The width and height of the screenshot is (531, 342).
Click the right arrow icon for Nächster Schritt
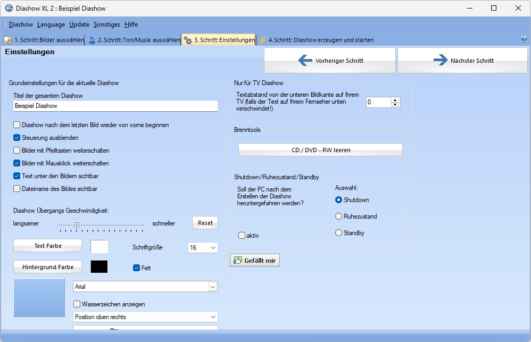(x=441, y=60)
